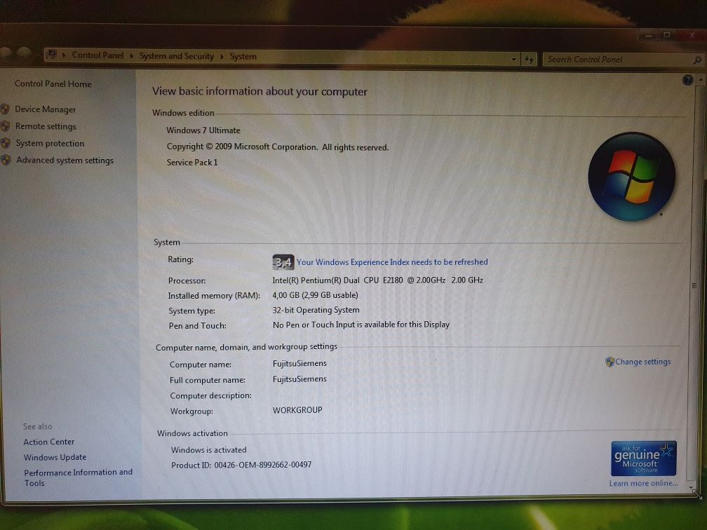This screenshot has width=707, height=530.
Task: Minimize the System window
Action: 649,35
